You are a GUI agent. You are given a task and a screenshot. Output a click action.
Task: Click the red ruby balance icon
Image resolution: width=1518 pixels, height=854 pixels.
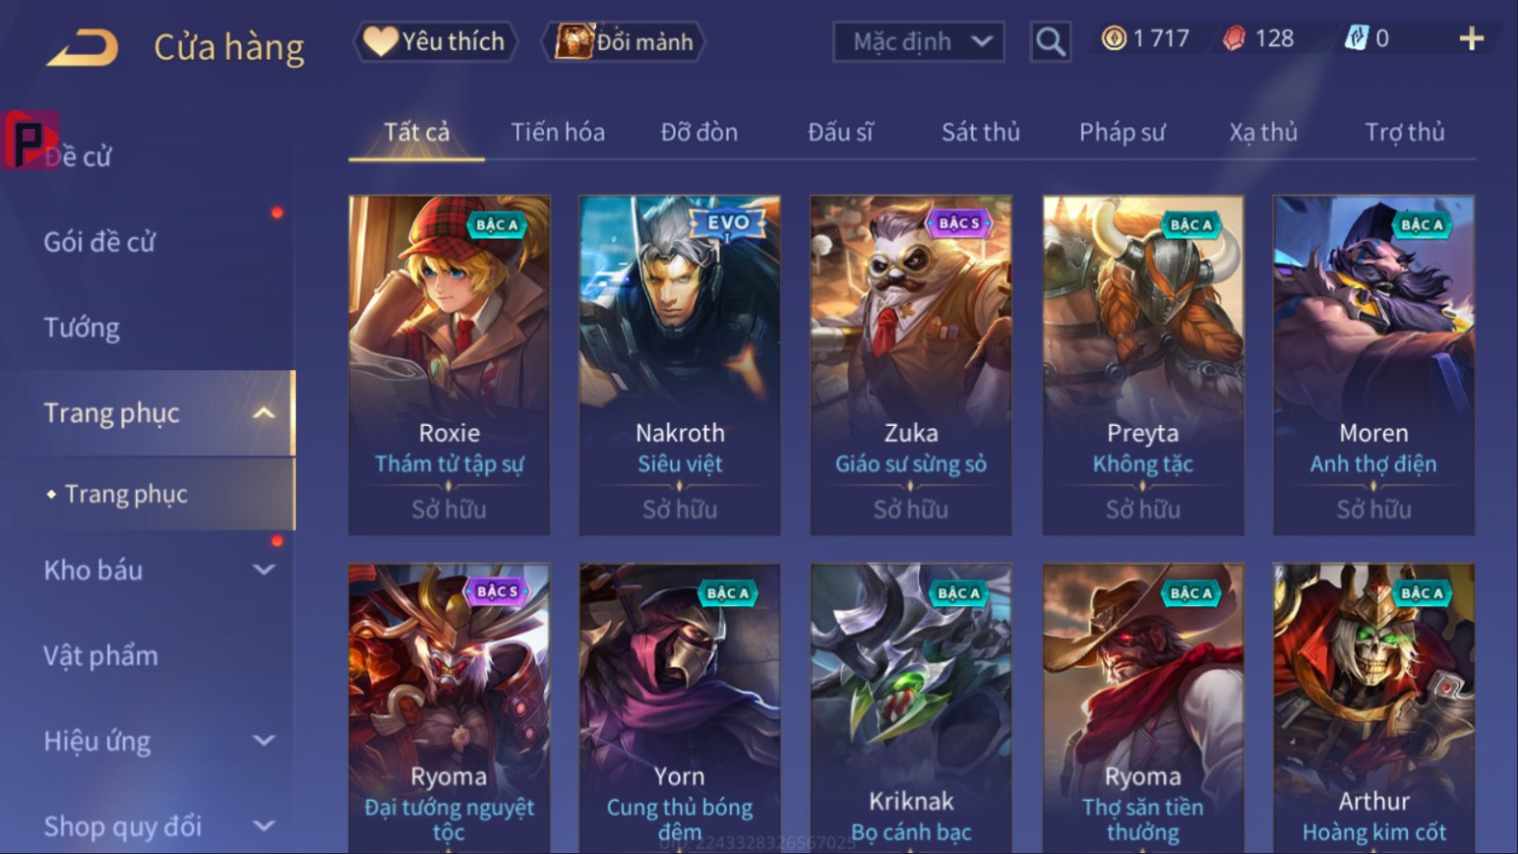(1234, 38)
